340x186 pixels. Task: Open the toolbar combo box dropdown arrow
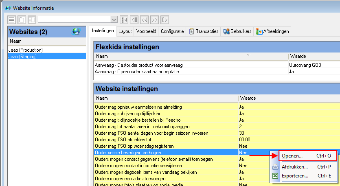coord(114,20)
